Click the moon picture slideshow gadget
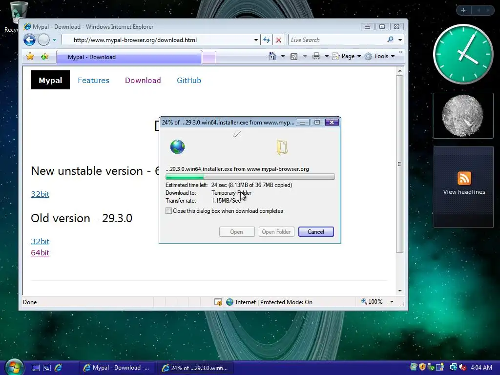 point(463,116)
